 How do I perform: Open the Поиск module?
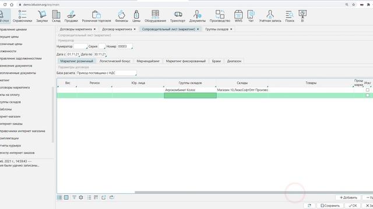[x=290, y=16]
